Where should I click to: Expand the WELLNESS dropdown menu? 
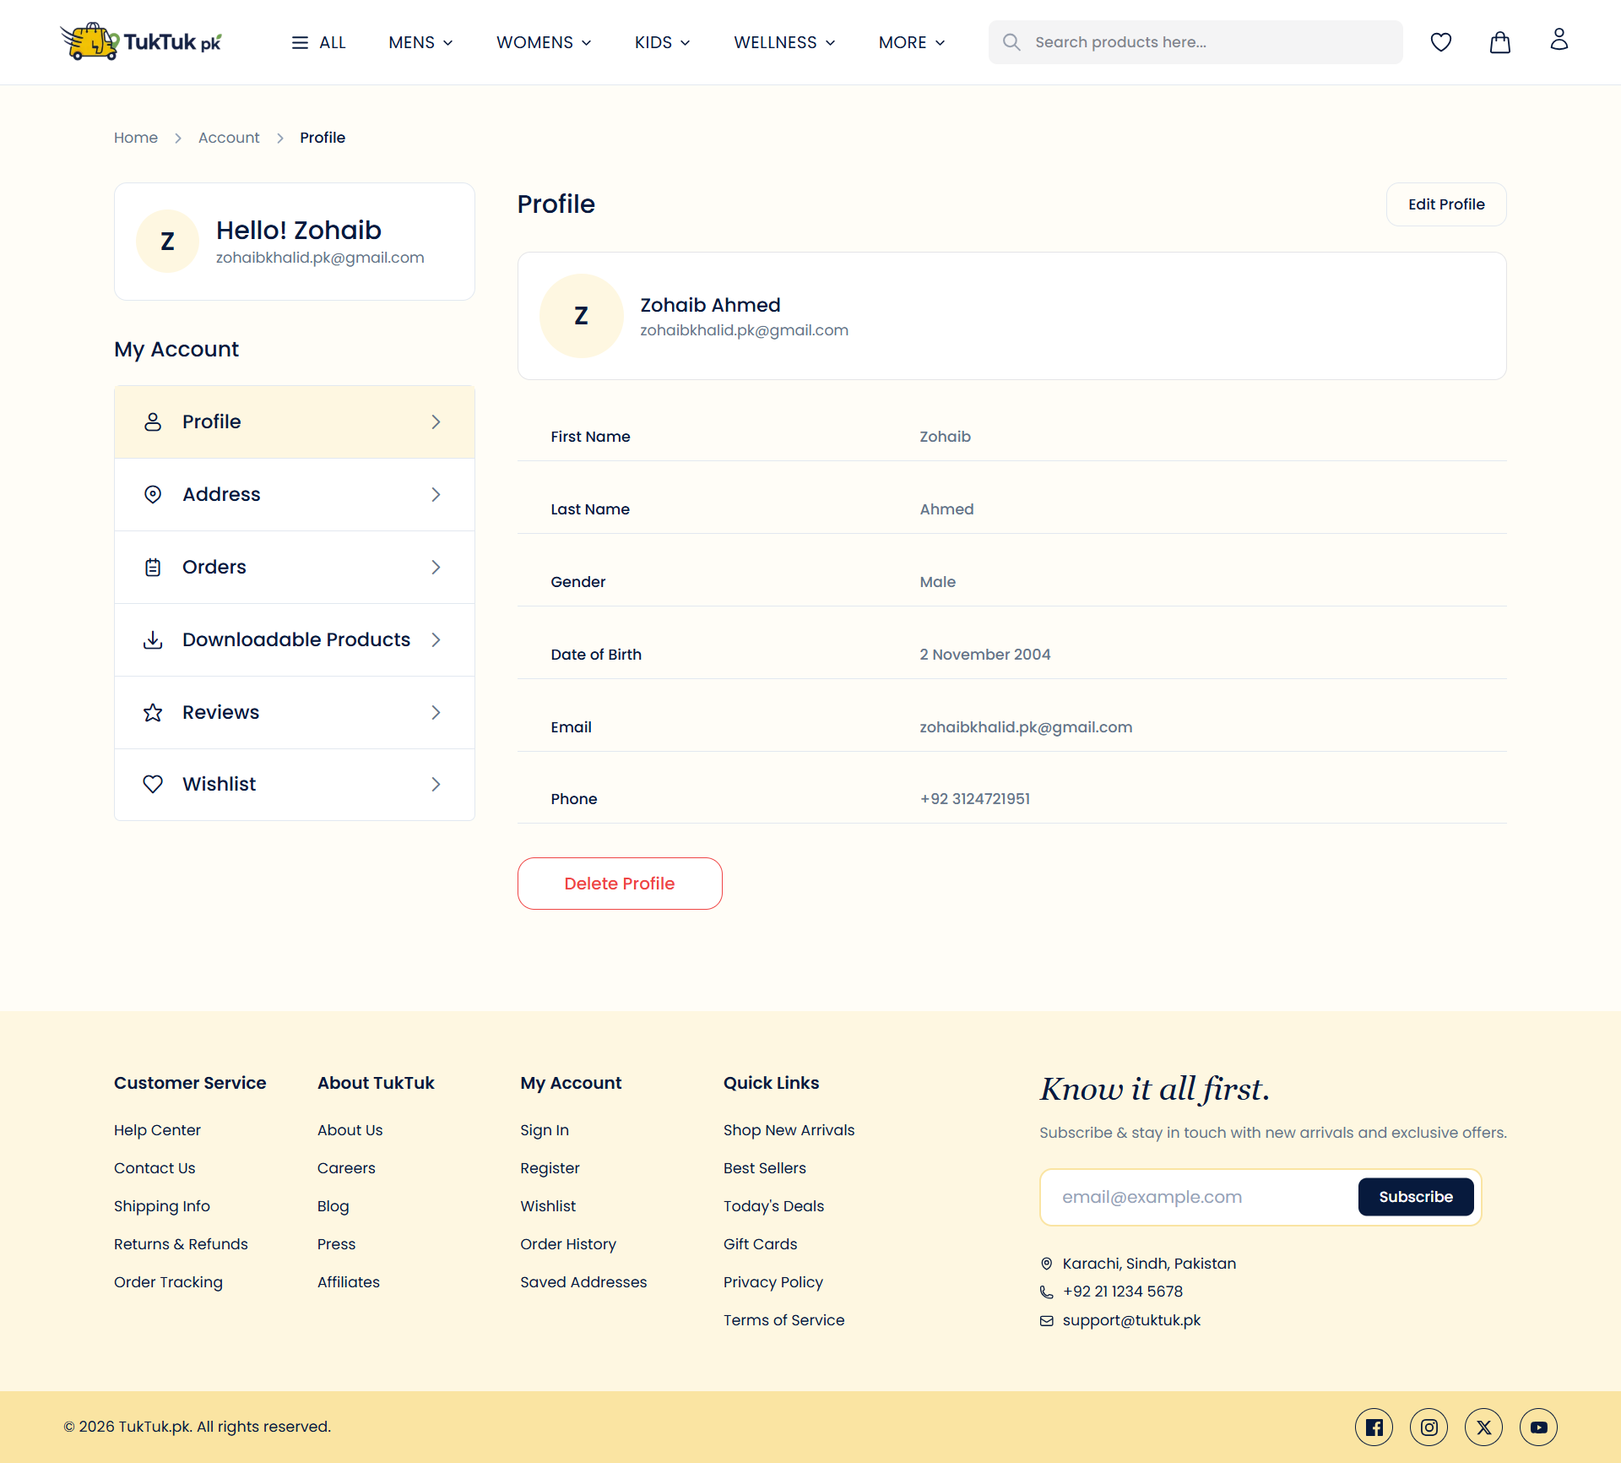coord(785,42)
